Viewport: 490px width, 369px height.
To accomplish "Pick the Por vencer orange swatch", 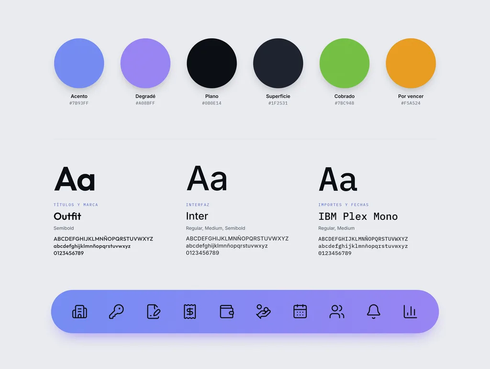I will 411,63.
